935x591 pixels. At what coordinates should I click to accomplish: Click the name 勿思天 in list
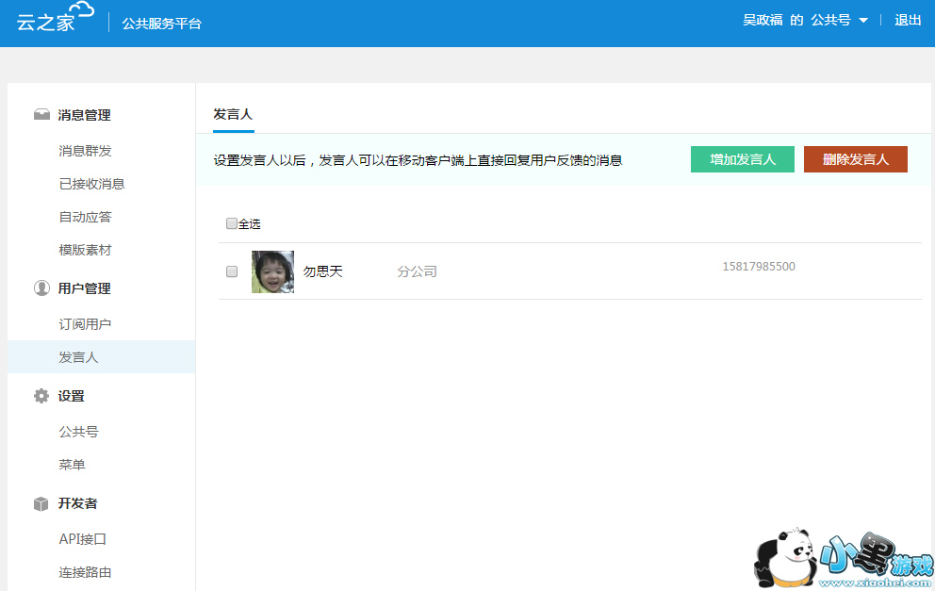(322, 271)
